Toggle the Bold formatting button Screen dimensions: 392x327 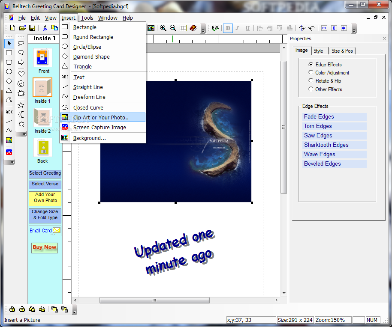[x=228, y=28]
